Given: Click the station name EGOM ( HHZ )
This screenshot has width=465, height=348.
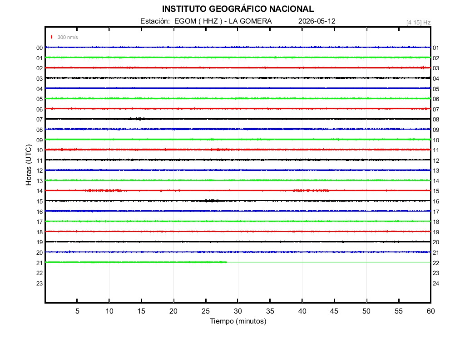Looking at the screenshot, I should 198,21.
